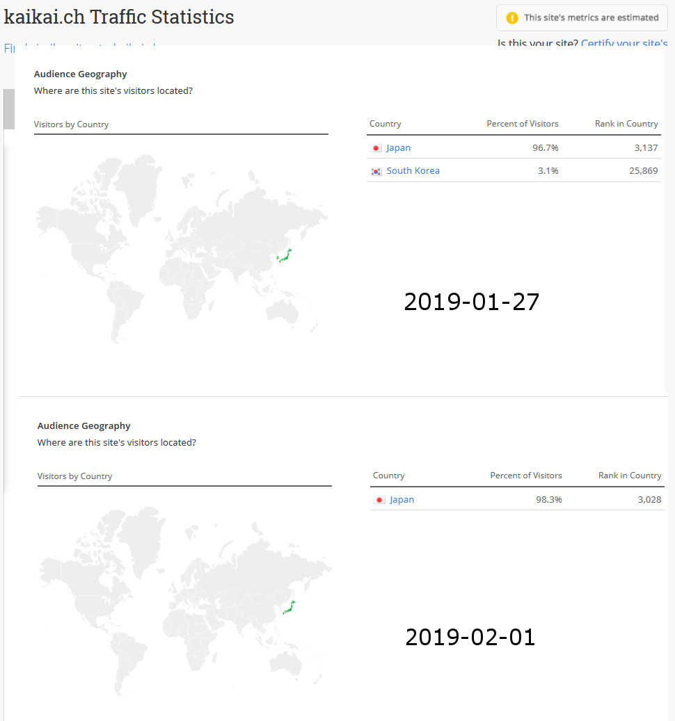This screenshot has width=675, height=721.
Task: Click lower table's 'Country' column header
Action: [388, 476]
